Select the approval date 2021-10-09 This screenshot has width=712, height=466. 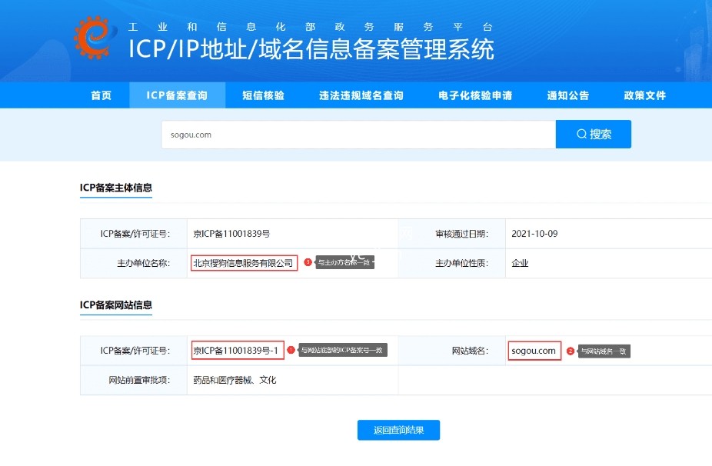(534, 234)
